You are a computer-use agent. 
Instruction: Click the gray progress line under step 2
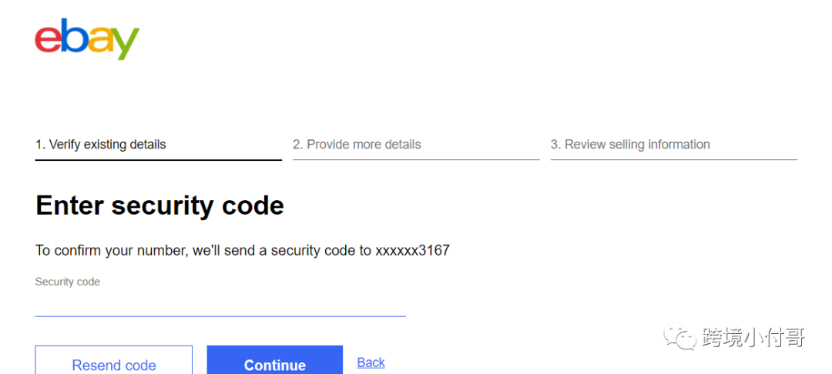coord(416,160)
